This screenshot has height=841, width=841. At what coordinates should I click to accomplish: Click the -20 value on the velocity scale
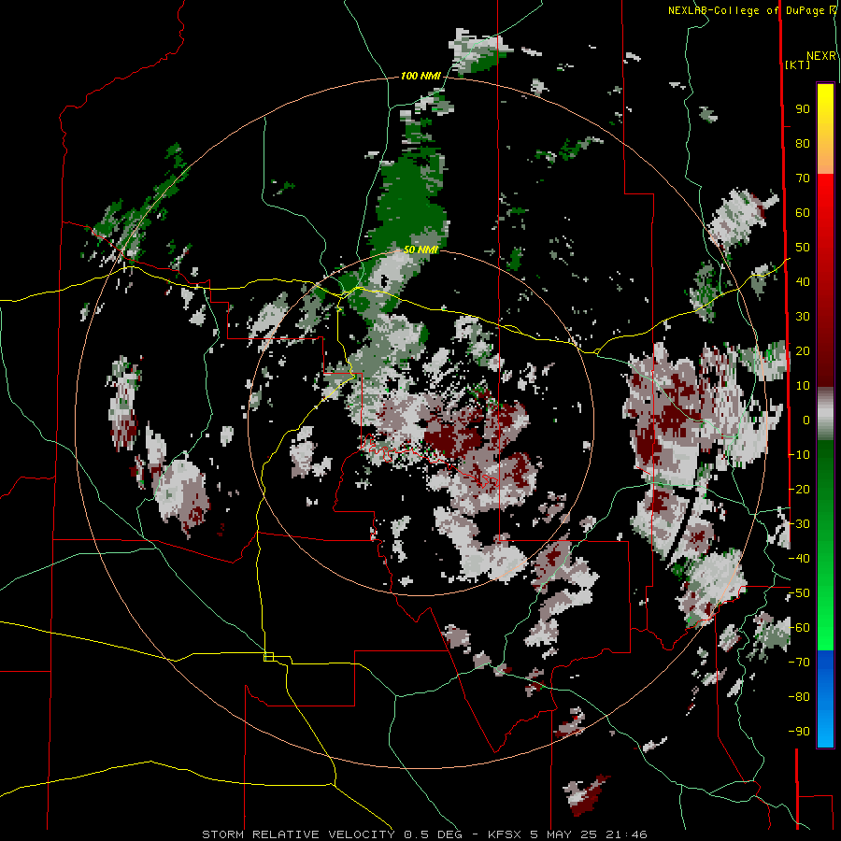[799, 489]
